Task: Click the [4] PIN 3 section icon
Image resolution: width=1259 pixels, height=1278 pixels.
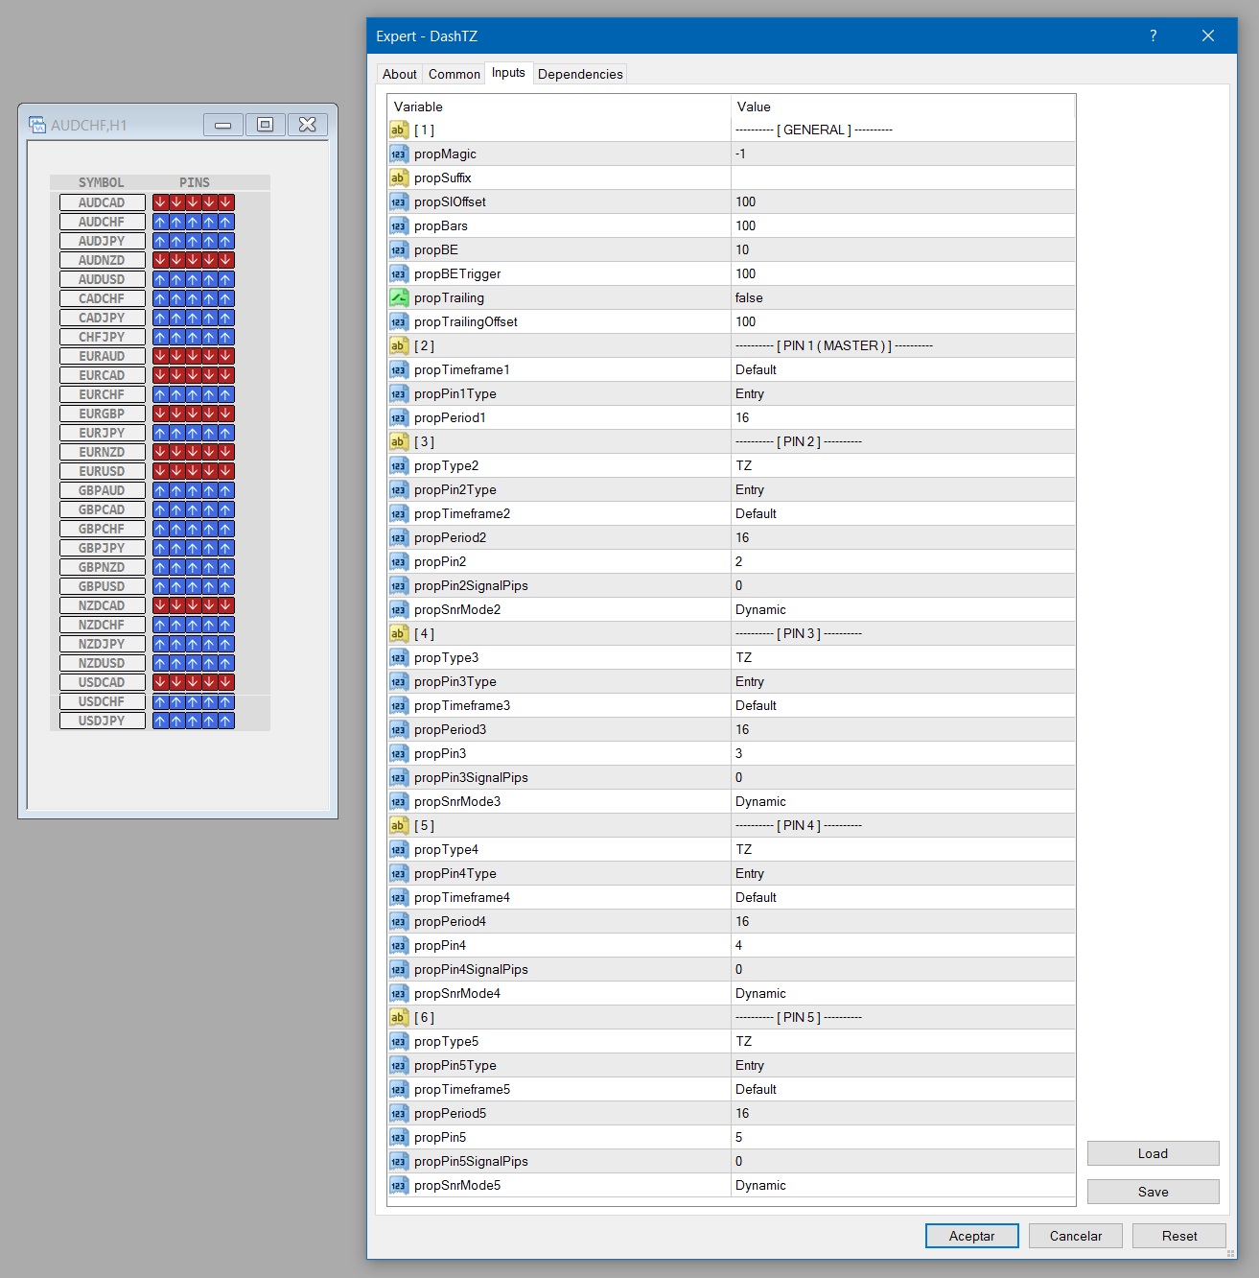Action: (x=399, y=633)
